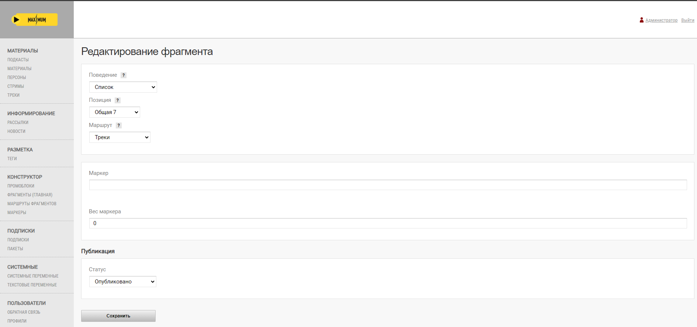
Task: Open the Позиция dropdown showing Общая 7
Action: [x=115, y=112]
